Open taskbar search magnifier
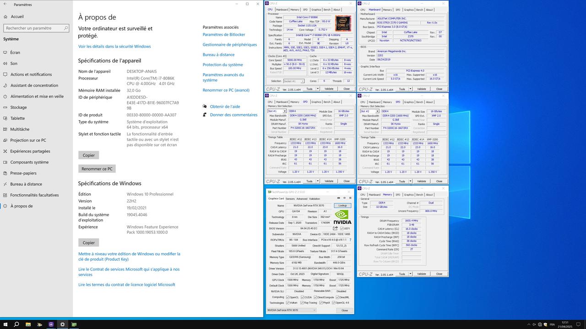This screenshot has height=329, width=586. [16, 324]
